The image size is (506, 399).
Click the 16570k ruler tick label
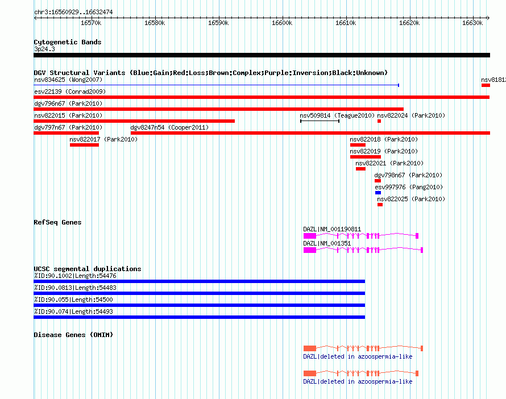coord(91,23)
